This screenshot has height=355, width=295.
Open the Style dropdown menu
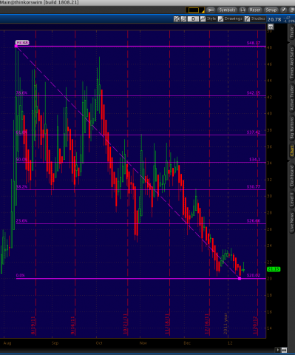(208, 18)
